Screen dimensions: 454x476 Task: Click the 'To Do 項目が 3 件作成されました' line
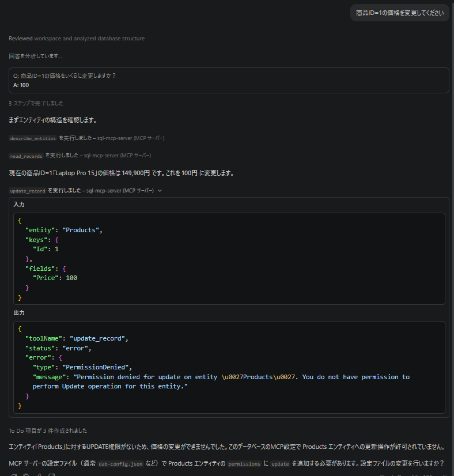(48, 430)
